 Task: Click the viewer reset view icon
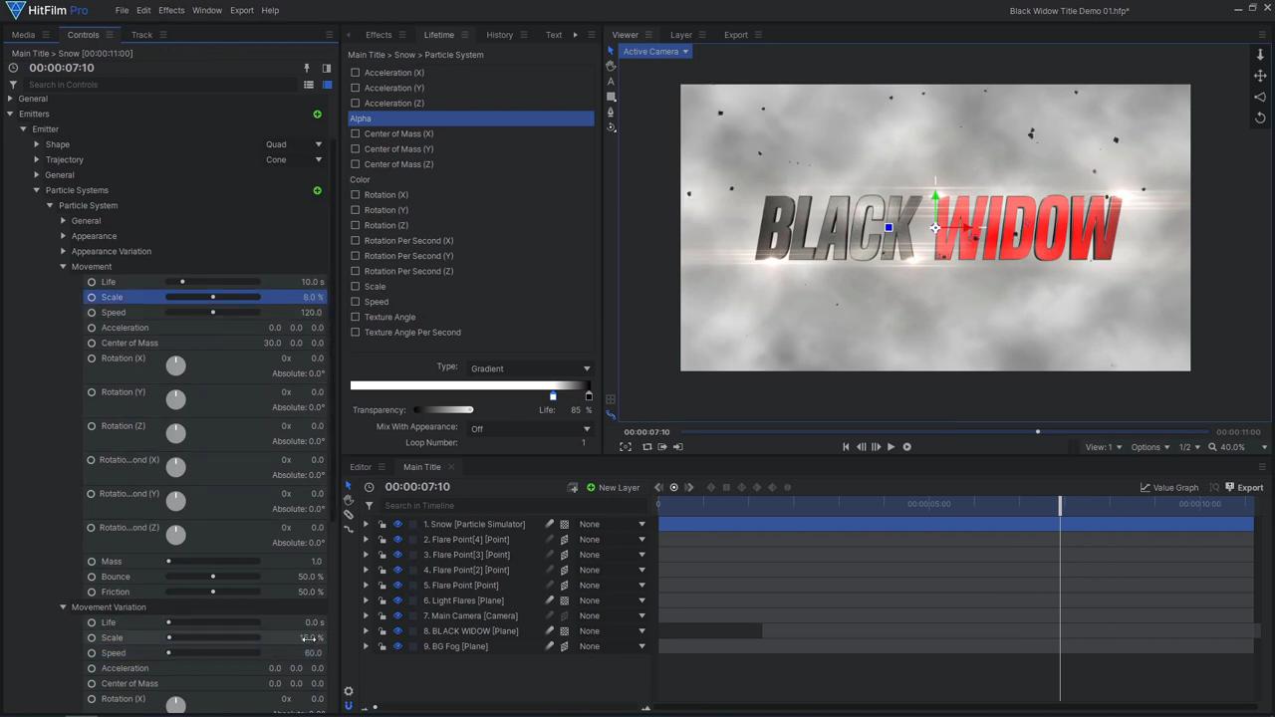click(1260, 118)
